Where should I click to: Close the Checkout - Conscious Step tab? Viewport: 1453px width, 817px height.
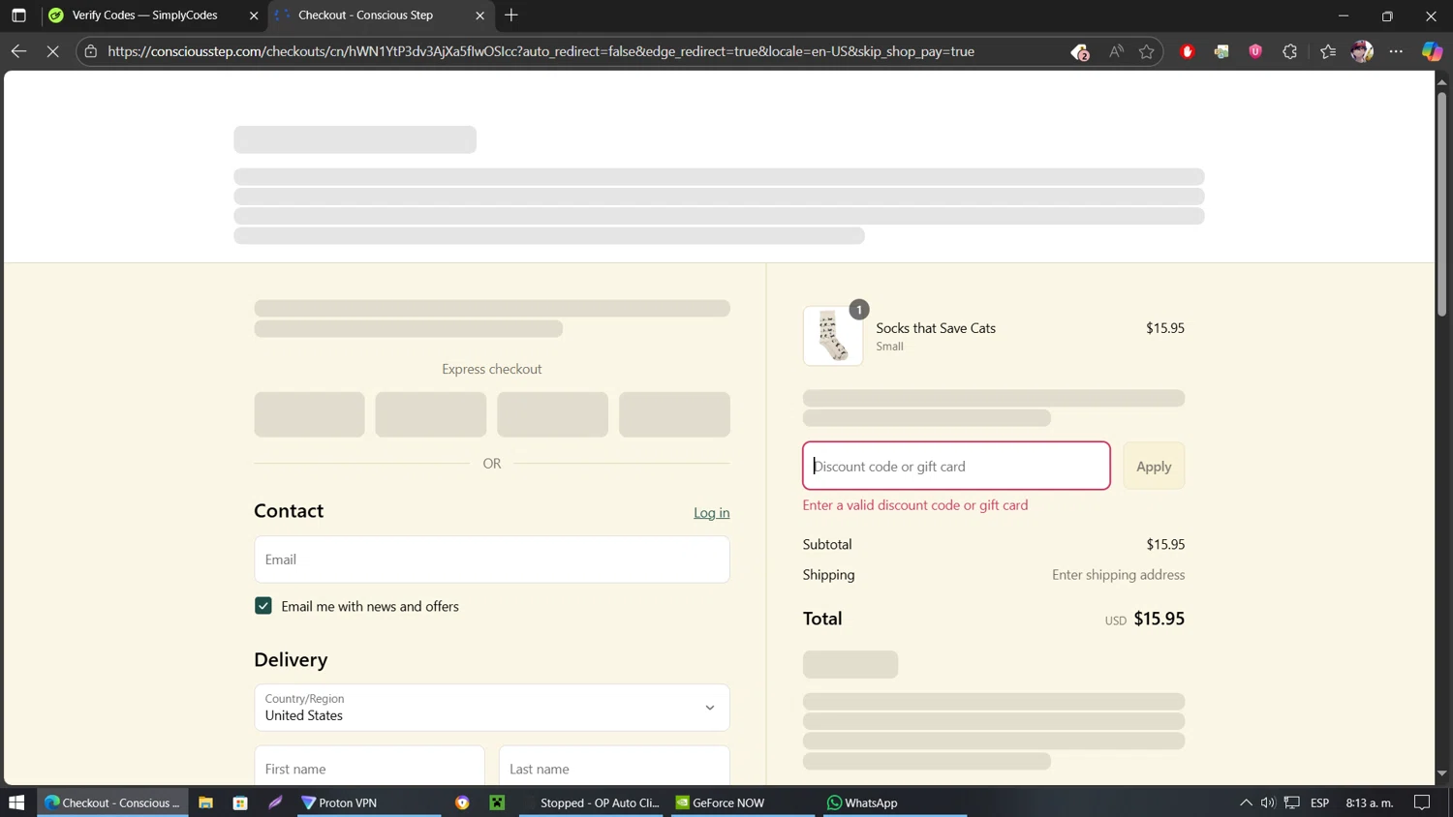pos(479,15)
